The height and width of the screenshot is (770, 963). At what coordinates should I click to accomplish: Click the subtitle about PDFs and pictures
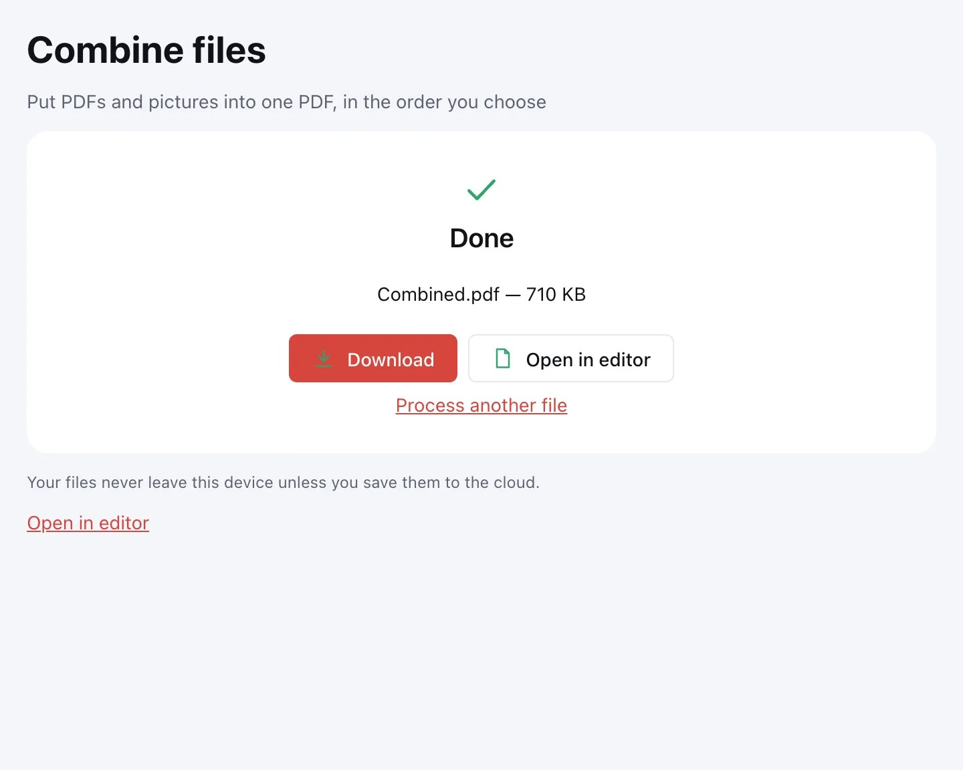coord(286,102)
